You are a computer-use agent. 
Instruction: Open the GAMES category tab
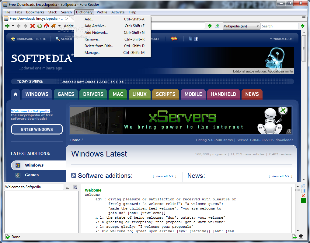tap(66, 94)
